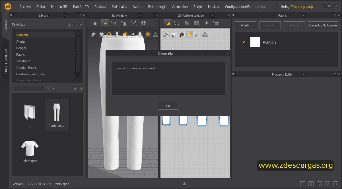Click Añadir button in Fabric panel

[x=245, y=25]
